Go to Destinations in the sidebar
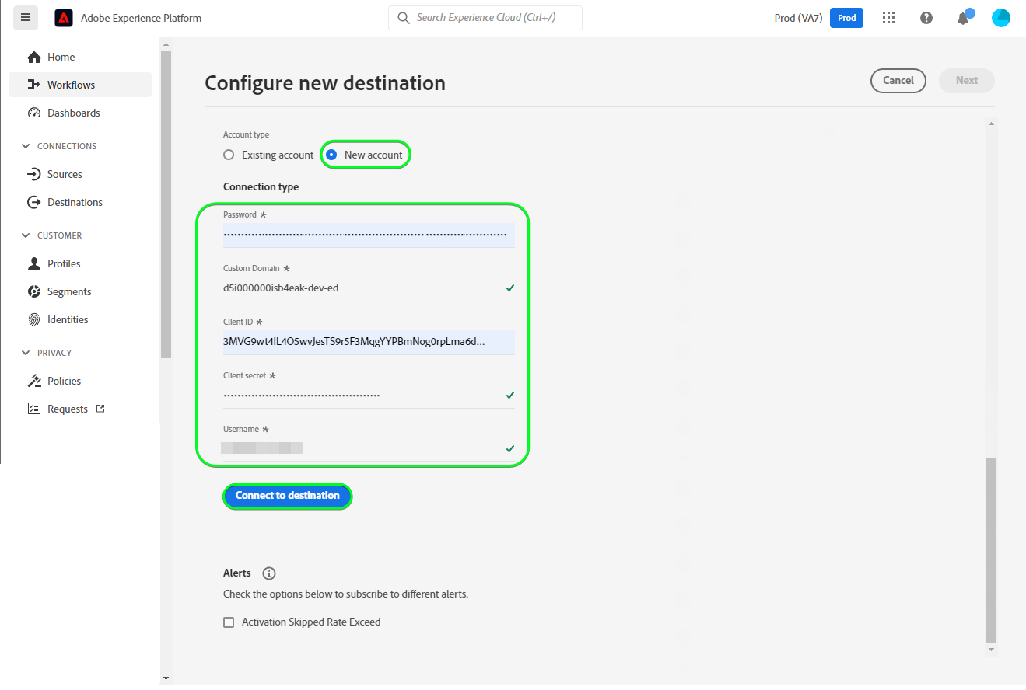 pos(75,202)
